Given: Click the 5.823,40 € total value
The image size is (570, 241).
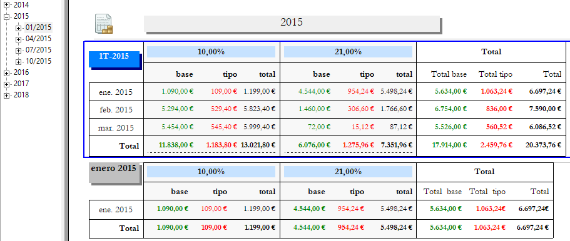Looking at the screenshot, I should [x=260, y=109].
